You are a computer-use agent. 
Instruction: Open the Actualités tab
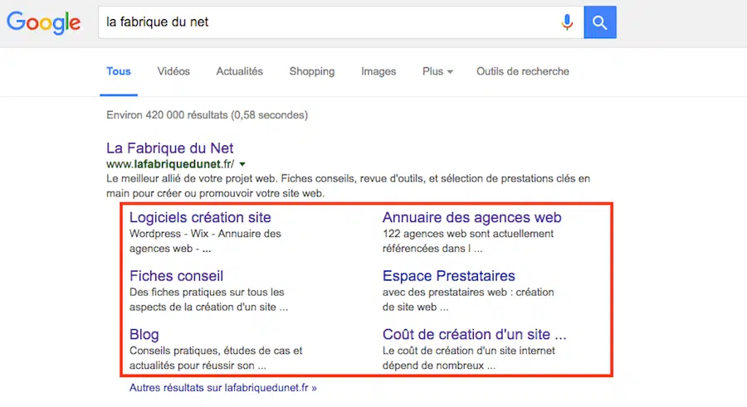tap(239, 71)
